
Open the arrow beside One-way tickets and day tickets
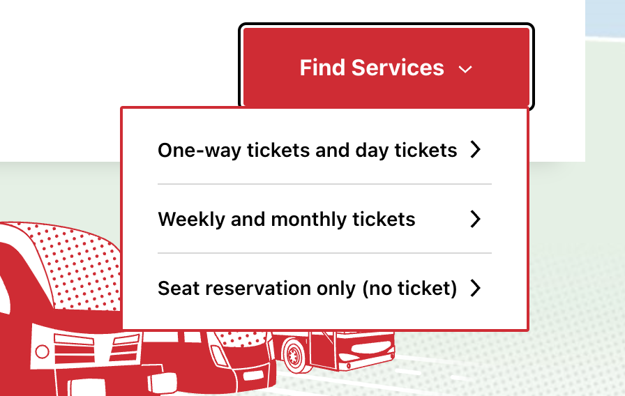pos(475,150)
